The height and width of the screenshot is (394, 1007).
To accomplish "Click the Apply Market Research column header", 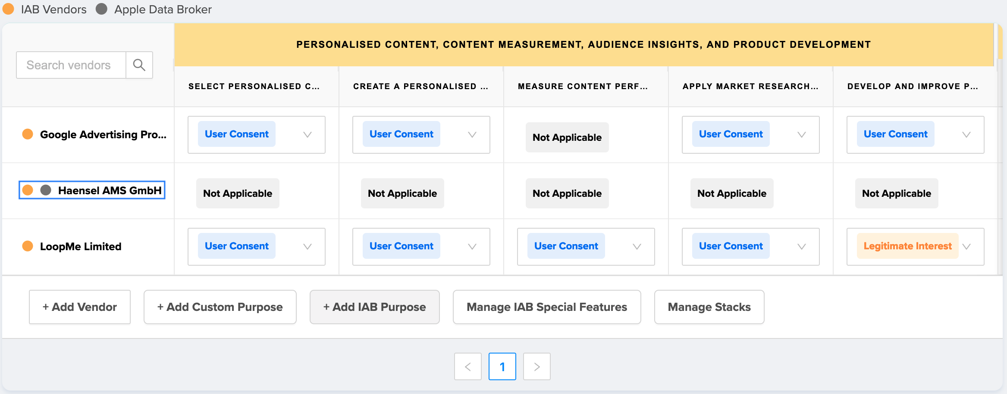I will [750, 86].
